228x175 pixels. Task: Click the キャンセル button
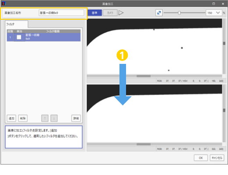[x=217, y=158]
